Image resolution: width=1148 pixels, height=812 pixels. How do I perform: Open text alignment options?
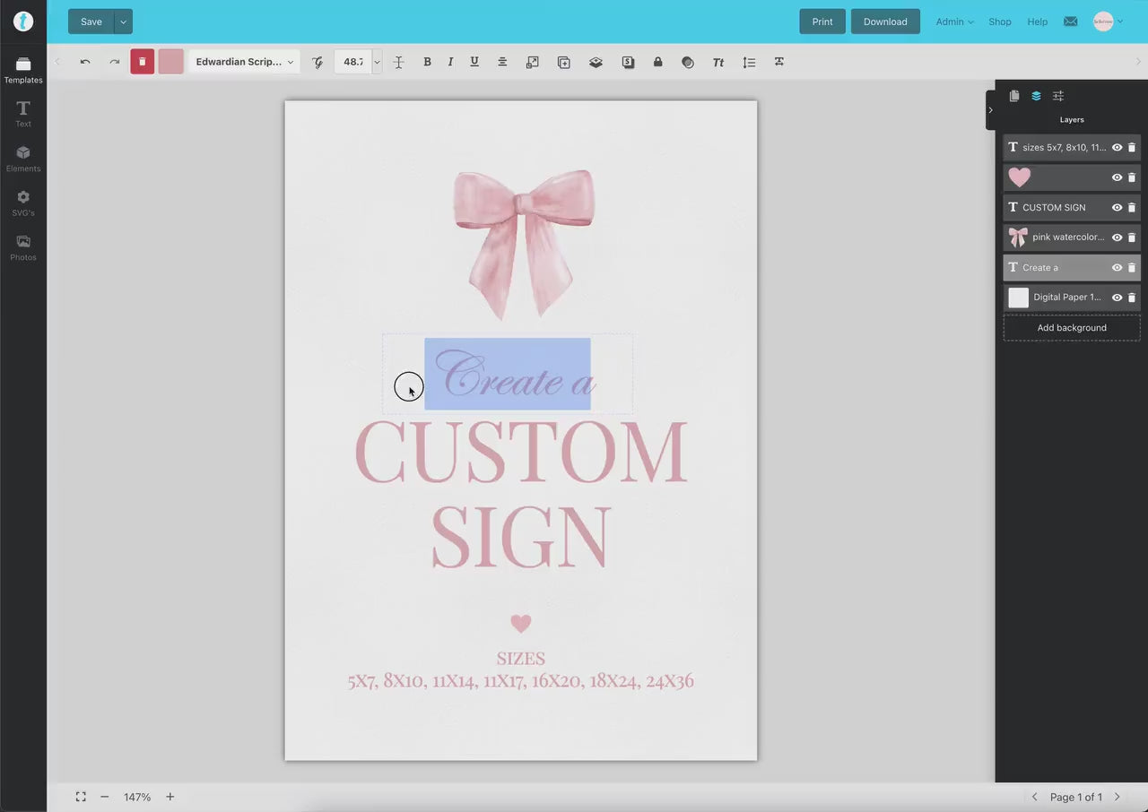click(x=502, y=62)
